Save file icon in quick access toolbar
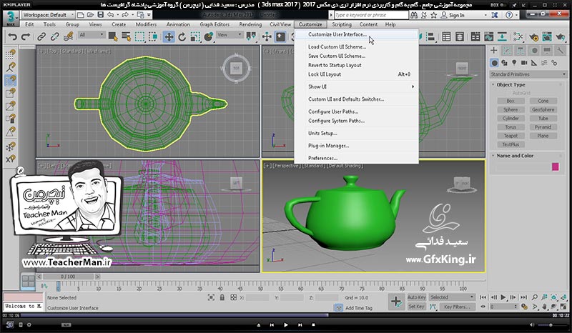 coord(100,15)
